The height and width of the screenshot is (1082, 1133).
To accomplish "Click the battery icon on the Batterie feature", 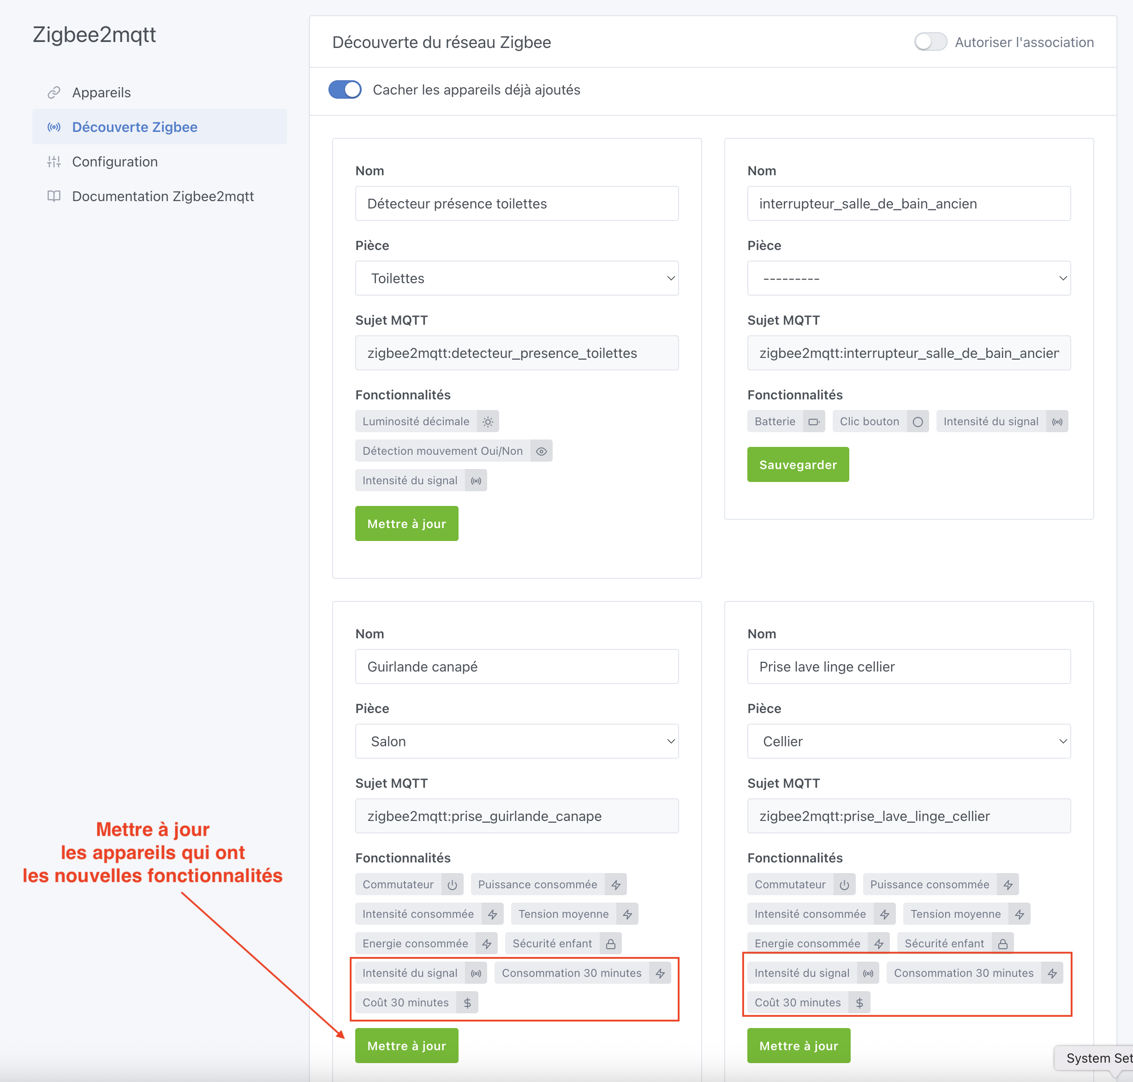I will pos(815,421).
